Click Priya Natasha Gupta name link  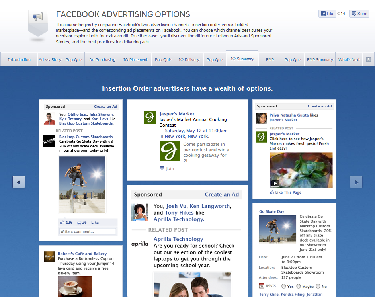[289, 115]
